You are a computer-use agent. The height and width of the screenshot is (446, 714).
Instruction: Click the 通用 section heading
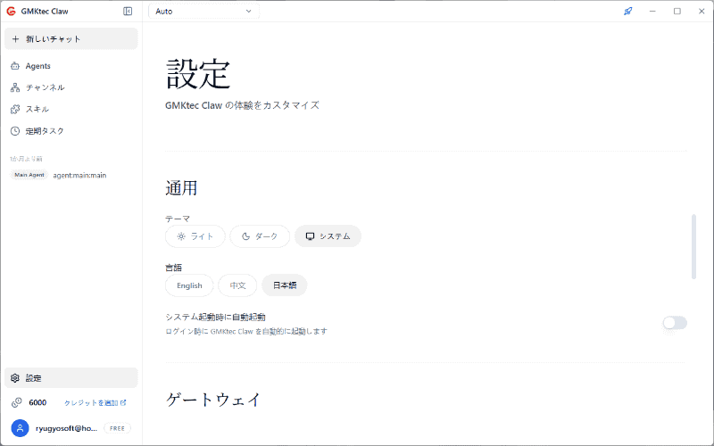tap(181, 187)
